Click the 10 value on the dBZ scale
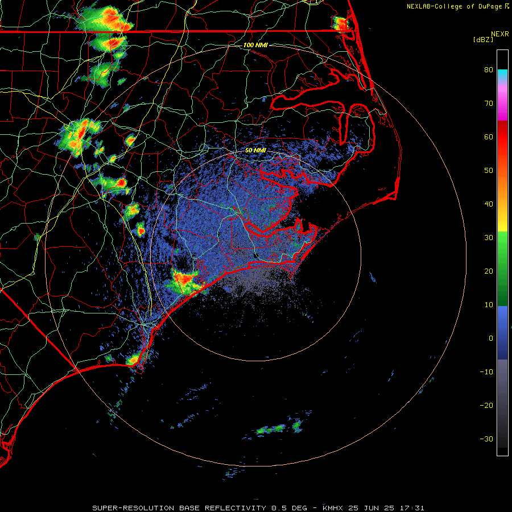Viewport: 512px width, 512px height. pyautogui.click(x=489, y=305)
